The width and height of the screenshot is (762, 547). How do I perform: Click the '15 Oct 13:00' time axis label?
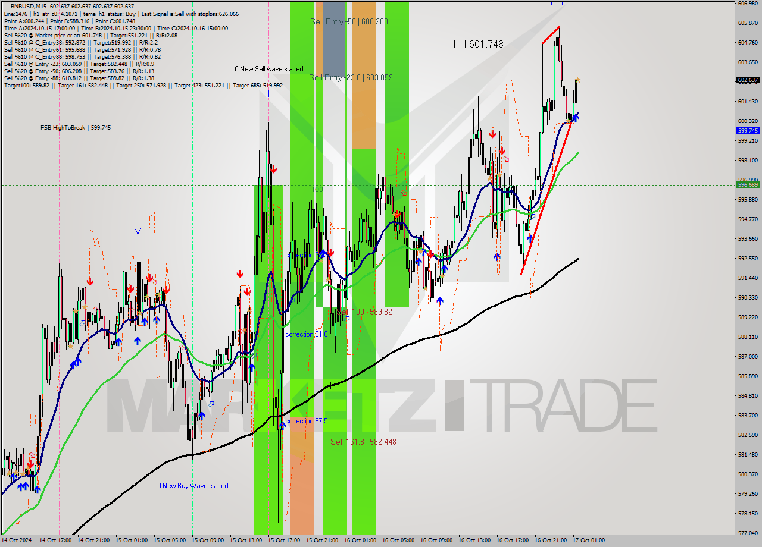click(246, 540)
